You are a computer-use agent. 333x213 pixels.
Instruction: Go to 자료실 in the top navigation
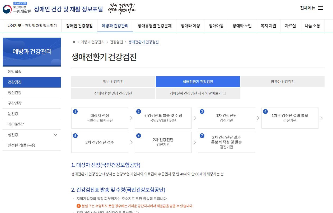click(290, 26)
